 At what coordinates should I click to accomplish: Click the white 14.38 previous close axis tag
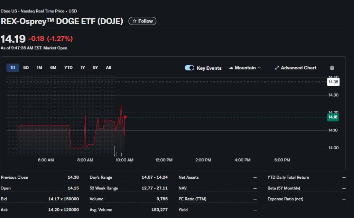point(333,82)
